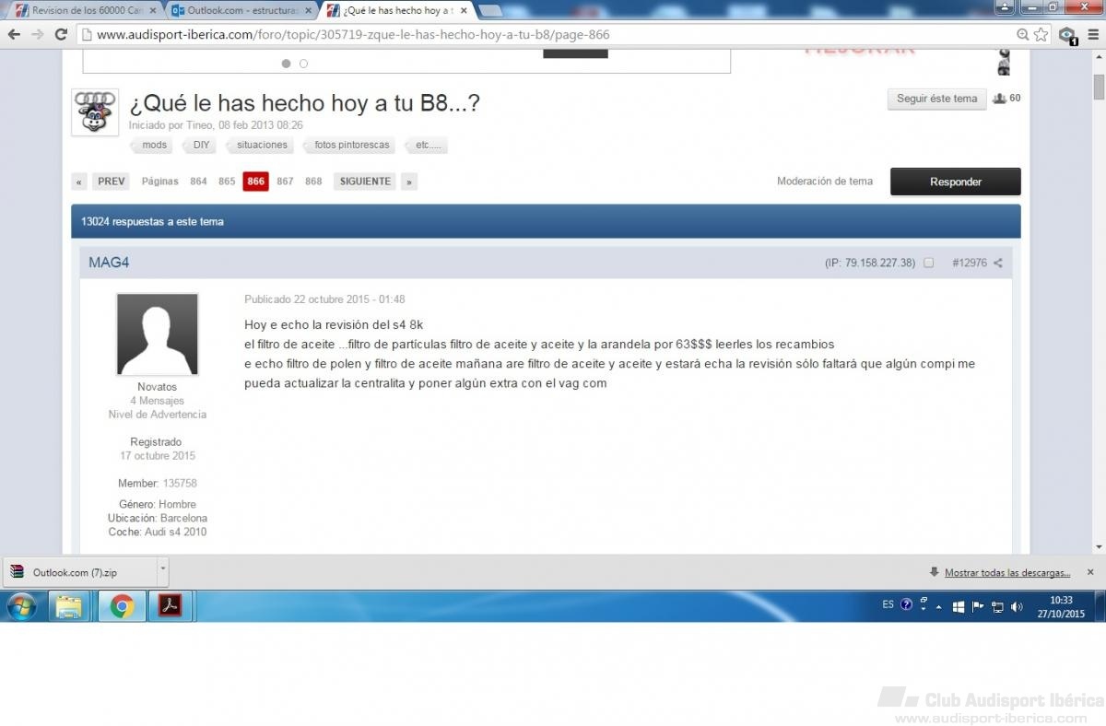Screen dimensions: 1106x726
Task: Open the Páginas page jump label
Action: (x=159, y=181)
